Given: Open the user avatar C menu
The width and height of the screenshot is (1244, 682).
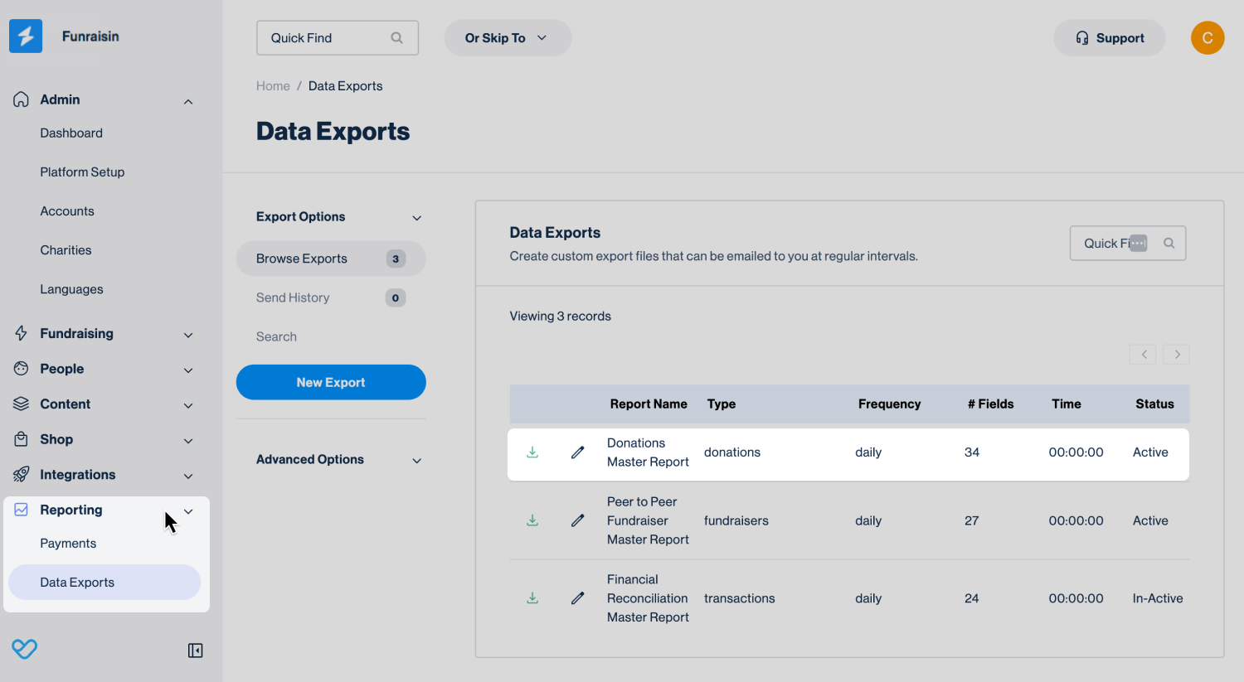Looking at the screenshot, I should point(1208,38).
